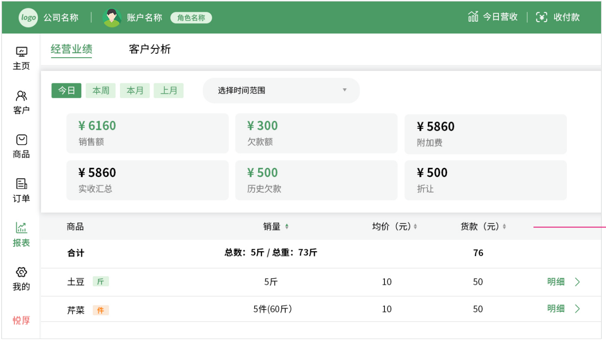Select the 今日 time filter

67,91
